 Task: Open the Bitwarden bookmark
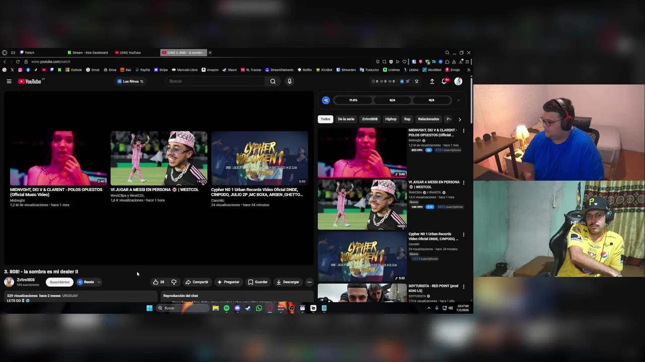(x=346, y=70)
